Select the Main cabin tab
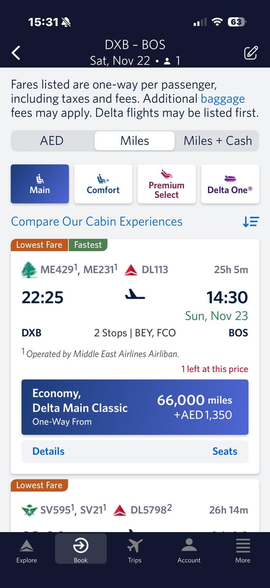Viewport: 270px width, 588px height. tap(40, 184)
